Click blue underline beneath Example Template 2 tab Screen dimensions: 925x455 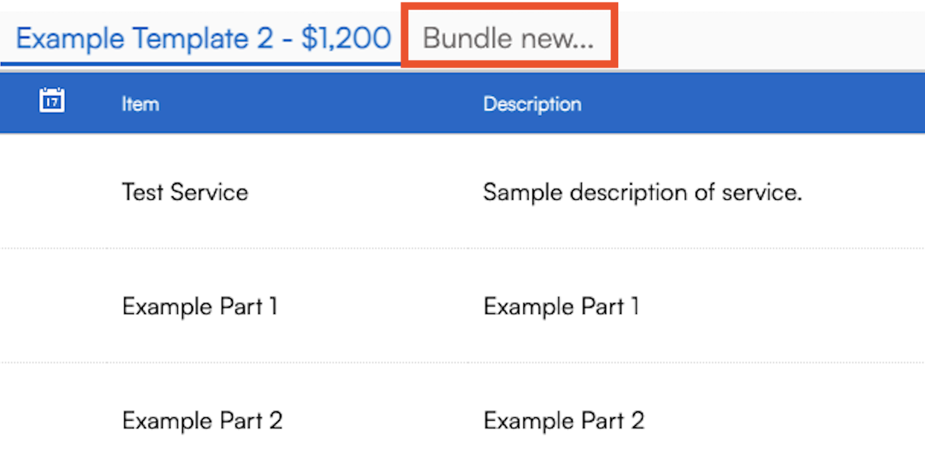[x=200, y=64]
